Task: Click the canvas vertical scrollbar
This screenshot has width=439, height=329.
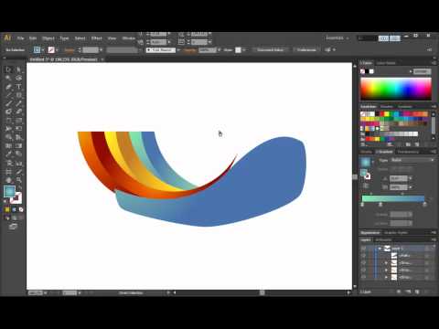Action: 355,176
